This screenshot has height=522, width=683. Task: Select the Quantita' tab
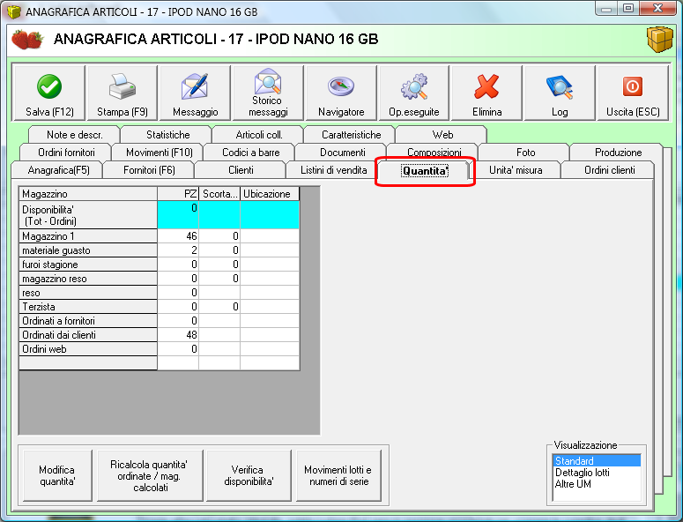coord(425,171)
